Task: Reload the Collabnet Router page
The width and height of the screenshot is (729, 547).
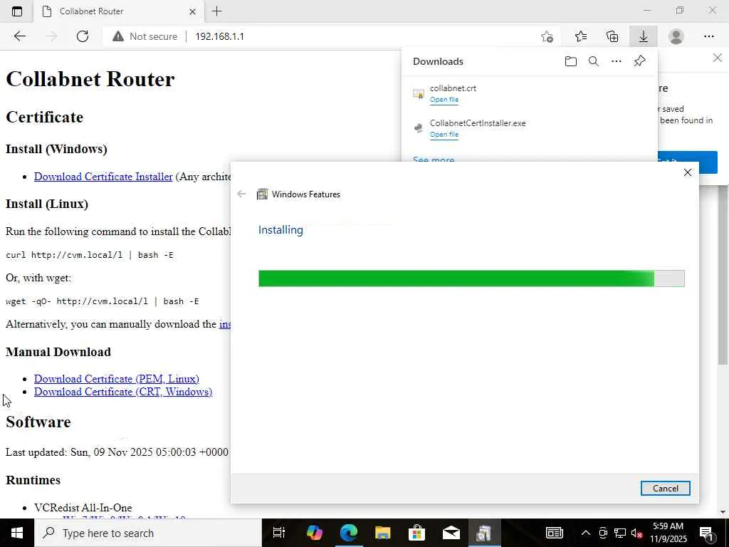Action: click(x=83, y=36)
